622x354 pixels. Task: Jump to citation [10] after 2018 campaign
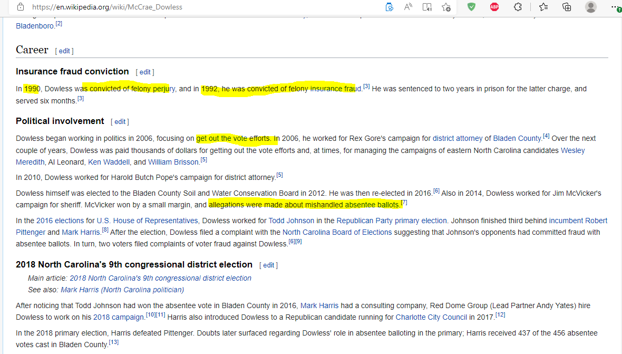coord(151,315)
